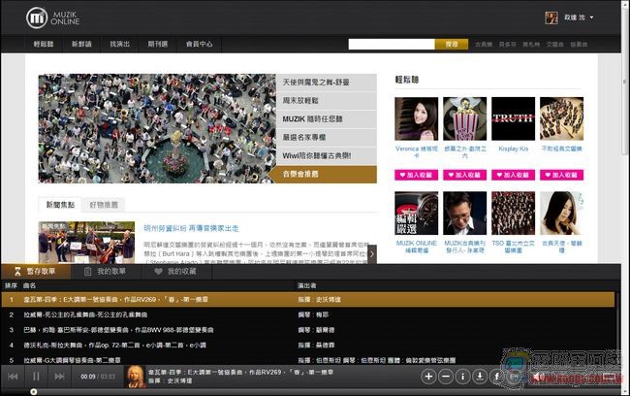Add the orchestra overhead playlist to favorites
The image size is (630, 396).
562,175
